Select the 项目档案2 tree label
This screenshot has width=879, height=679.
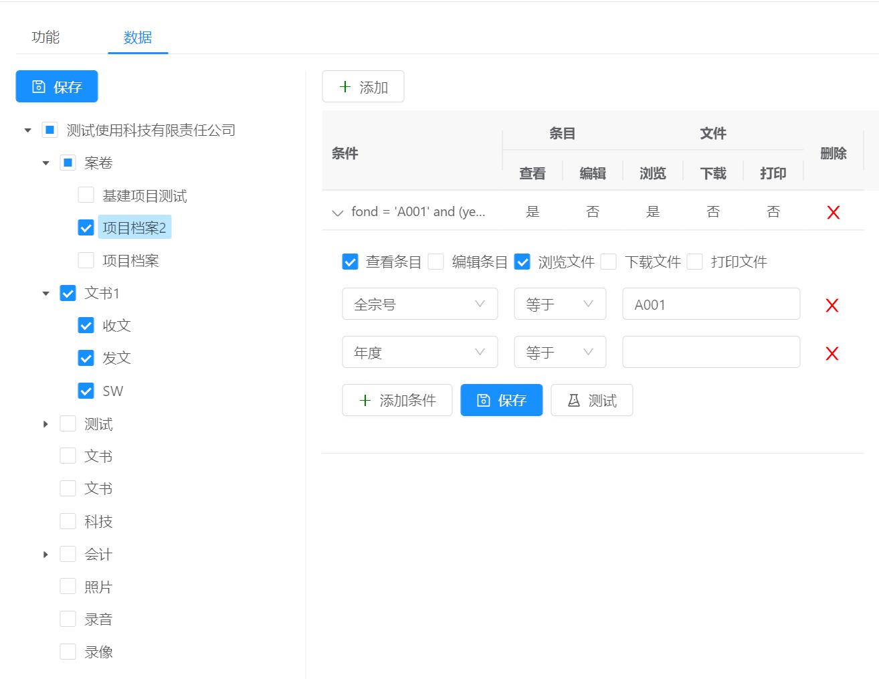(134, 227)
